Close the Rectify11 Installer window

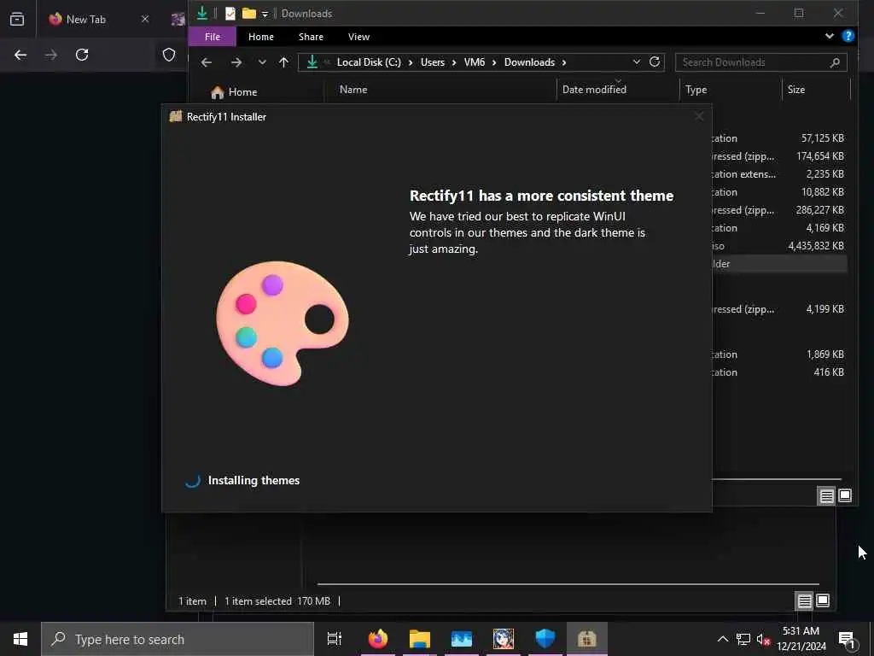(699, 116)
